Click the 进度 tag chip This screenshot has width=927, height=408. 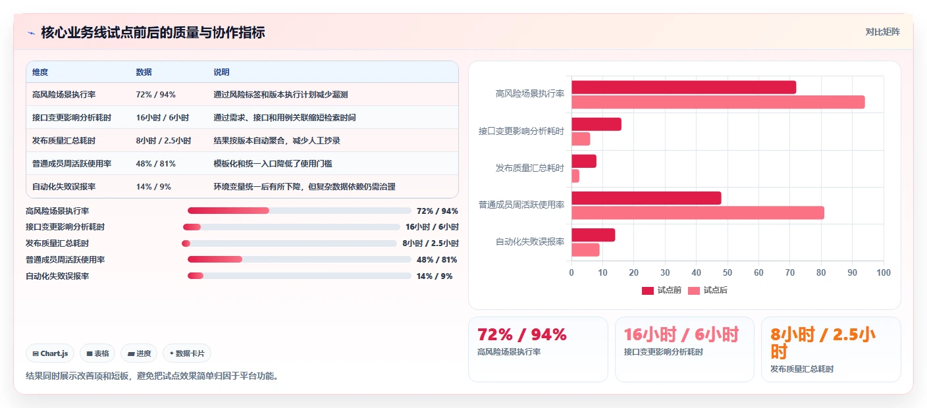139,353
